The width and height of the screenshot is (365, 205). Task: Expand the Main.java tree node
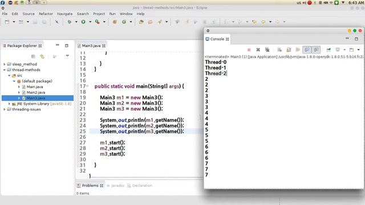(x=19, y=87)
